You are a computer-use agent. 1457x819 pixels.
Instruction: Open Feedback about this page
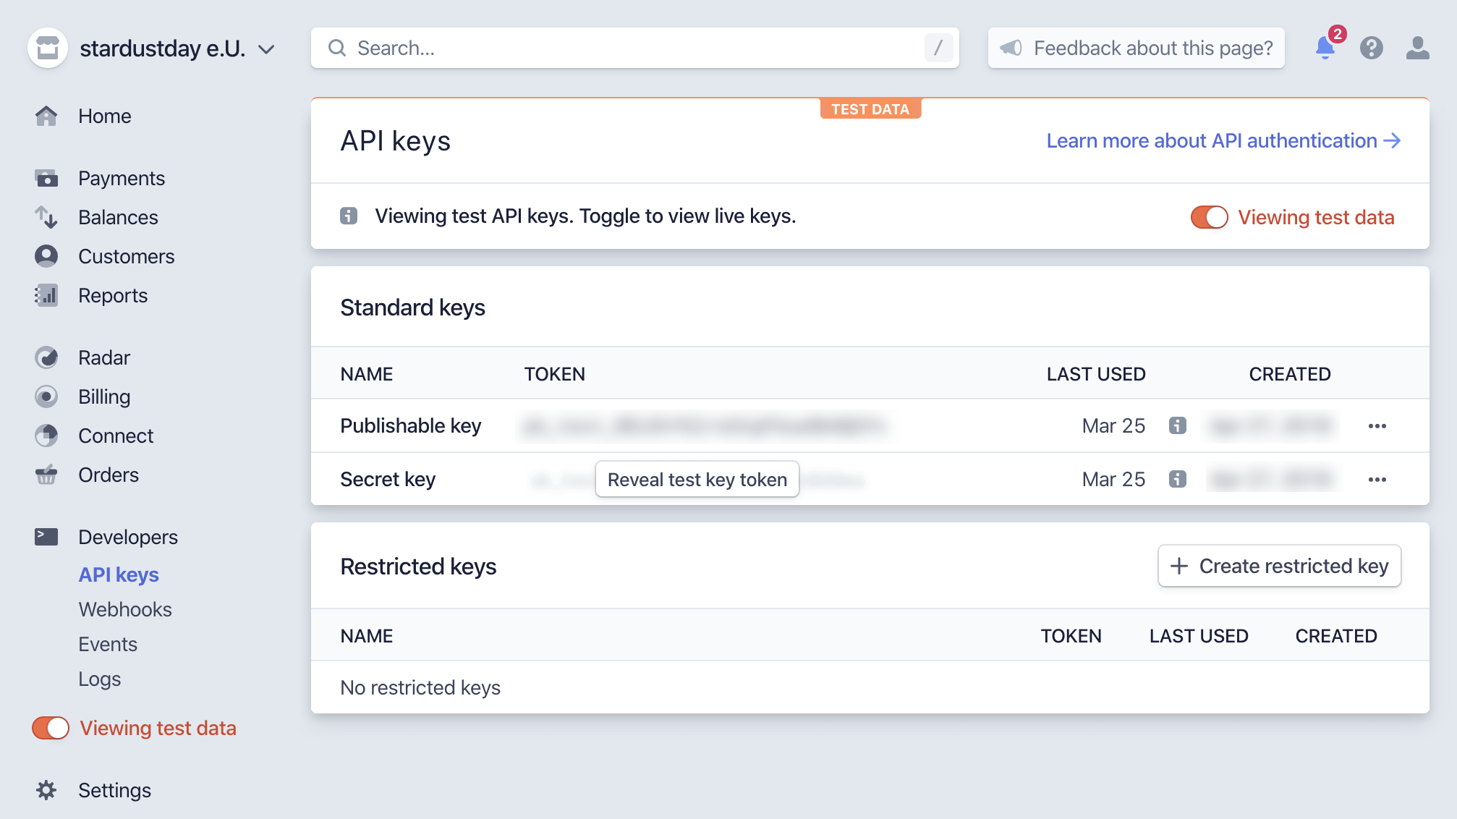pos(1136,48)
